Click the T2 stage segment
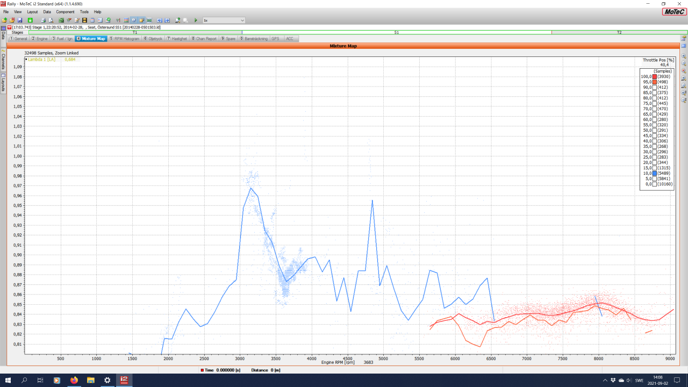Image resolution: width=688 pixels, height=387 pixels. (x=619, y=33)
